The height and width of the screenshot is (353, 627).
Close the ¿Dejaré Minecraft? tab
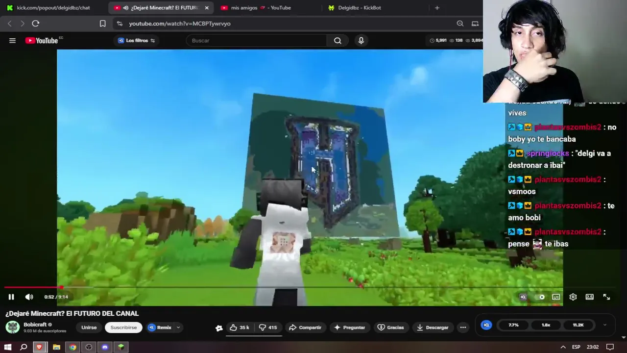coord(207,8)
